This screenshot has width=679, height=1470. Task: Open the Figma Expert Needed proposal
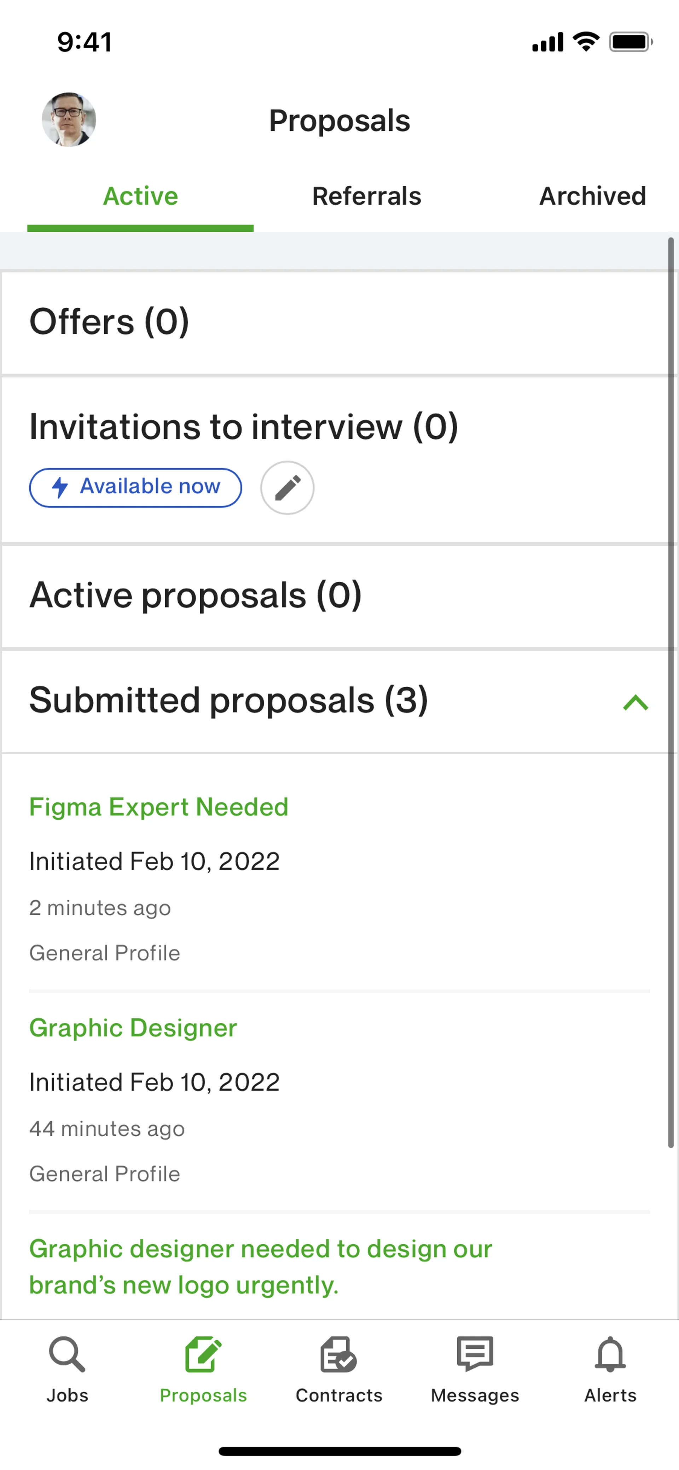pyautogui.click(x=159, y=807)
